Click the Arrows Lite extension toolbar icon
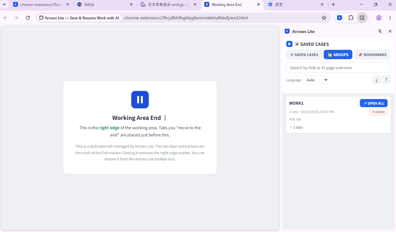Viewport: 396px width, 232px height. coord(340,18)
